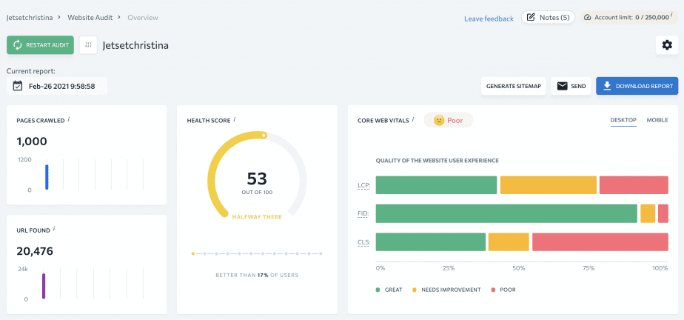The image size is (684, 320).
Task: Select the Overview breadcrumb text
Action: click(143, 18)
